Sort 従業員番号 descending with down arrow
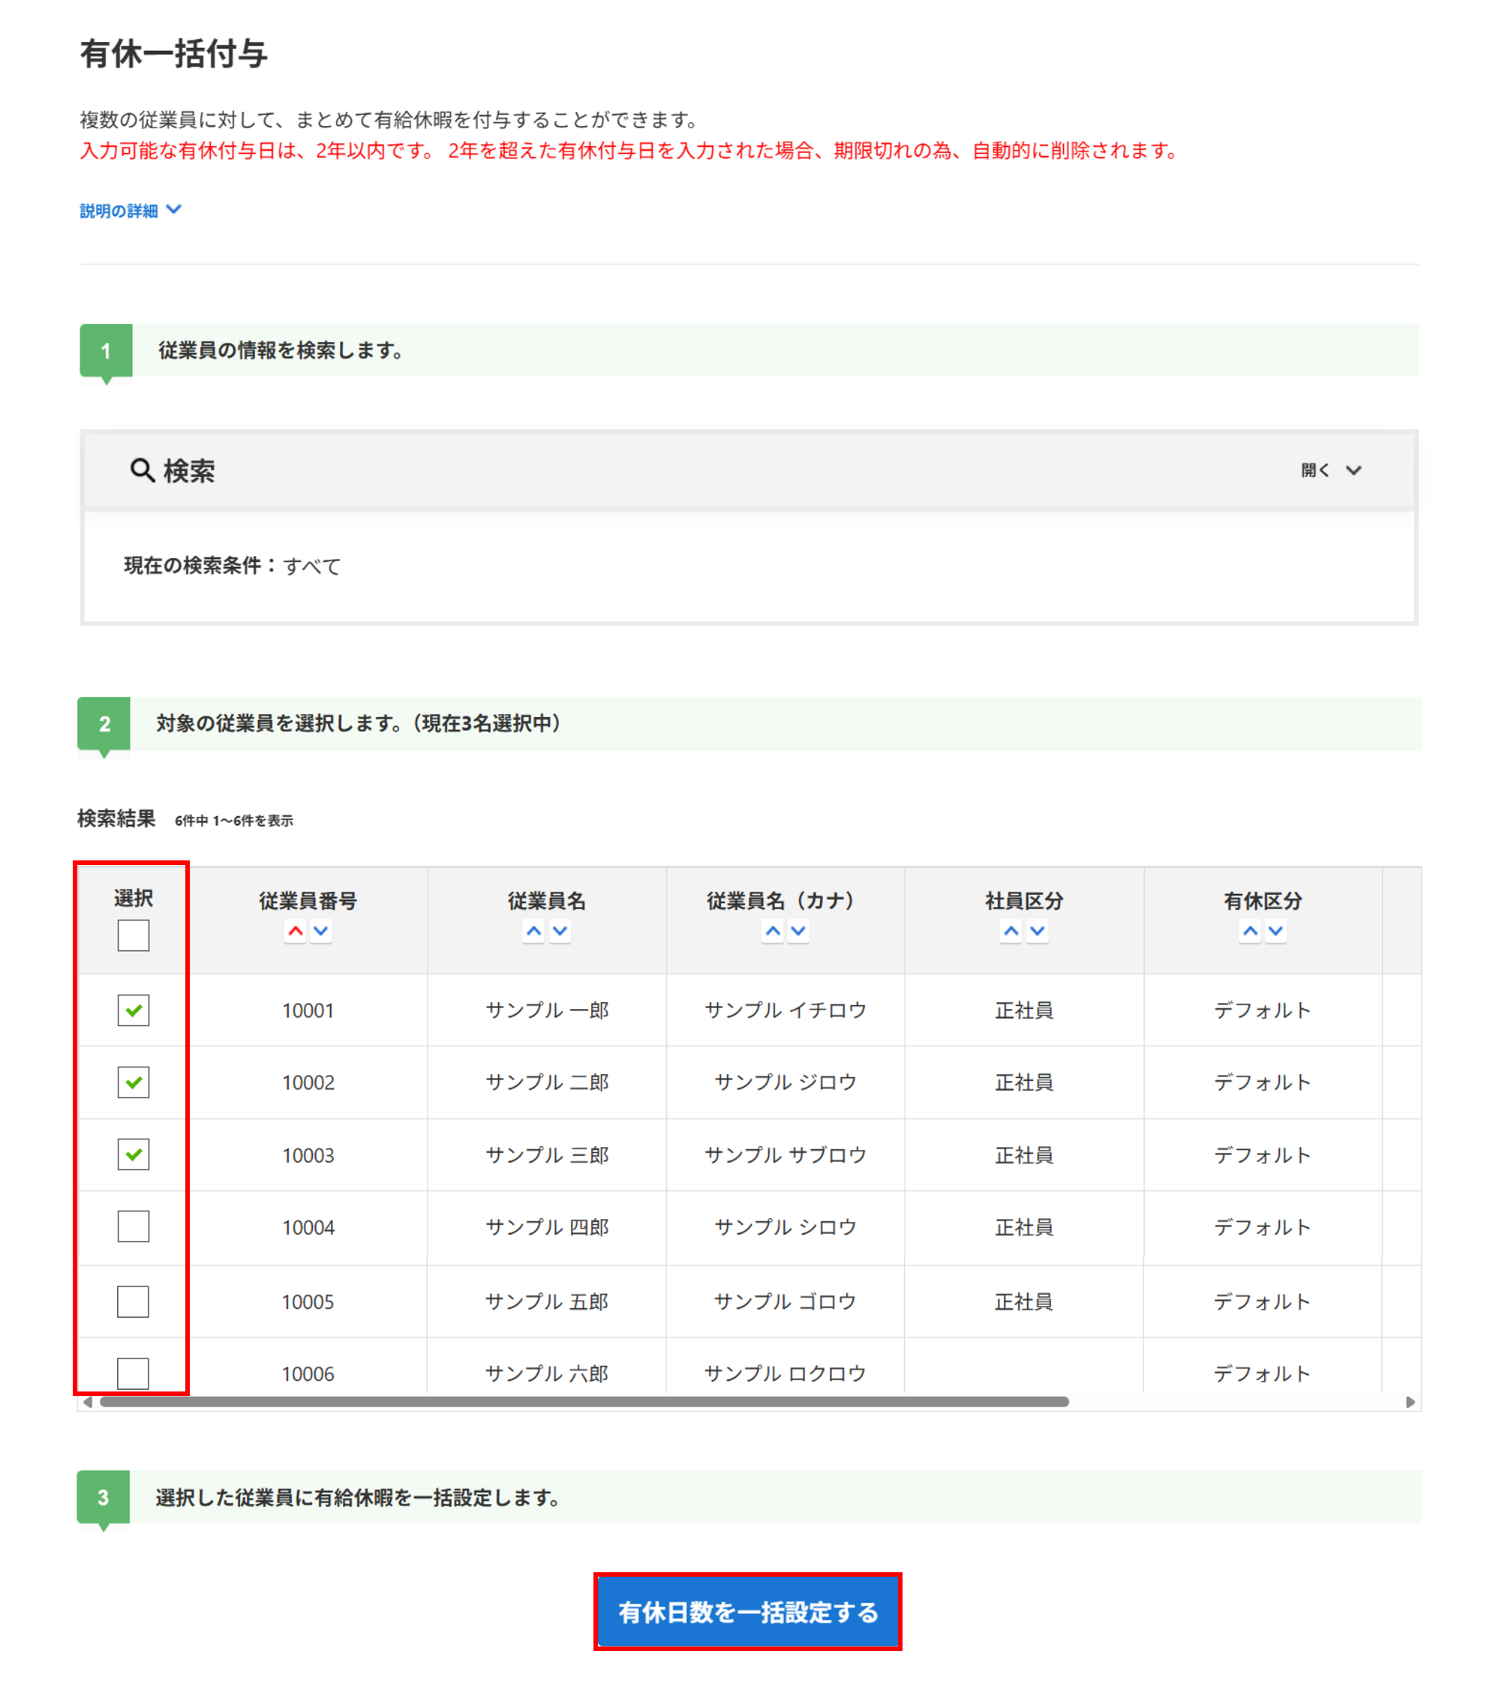Screen dimensions: 1502x1699 pos(321,931)
